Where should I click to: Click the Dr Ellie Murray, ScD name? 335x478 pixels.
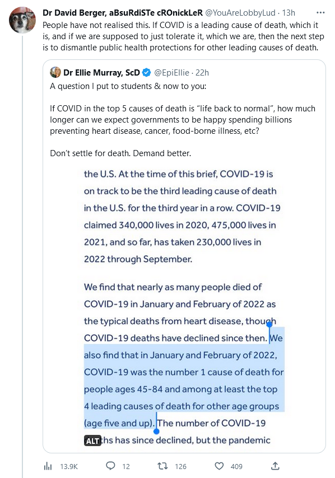[101, 73]
